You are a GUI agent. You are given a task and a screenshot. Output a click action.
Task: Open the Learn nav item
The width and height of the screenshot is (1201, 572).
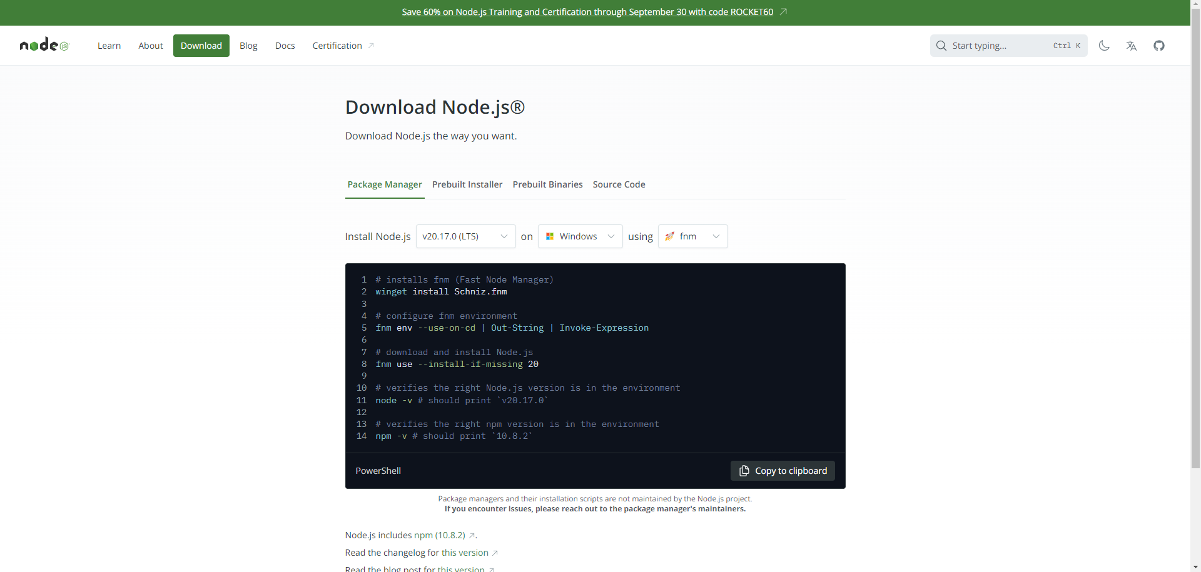(109, 46)
